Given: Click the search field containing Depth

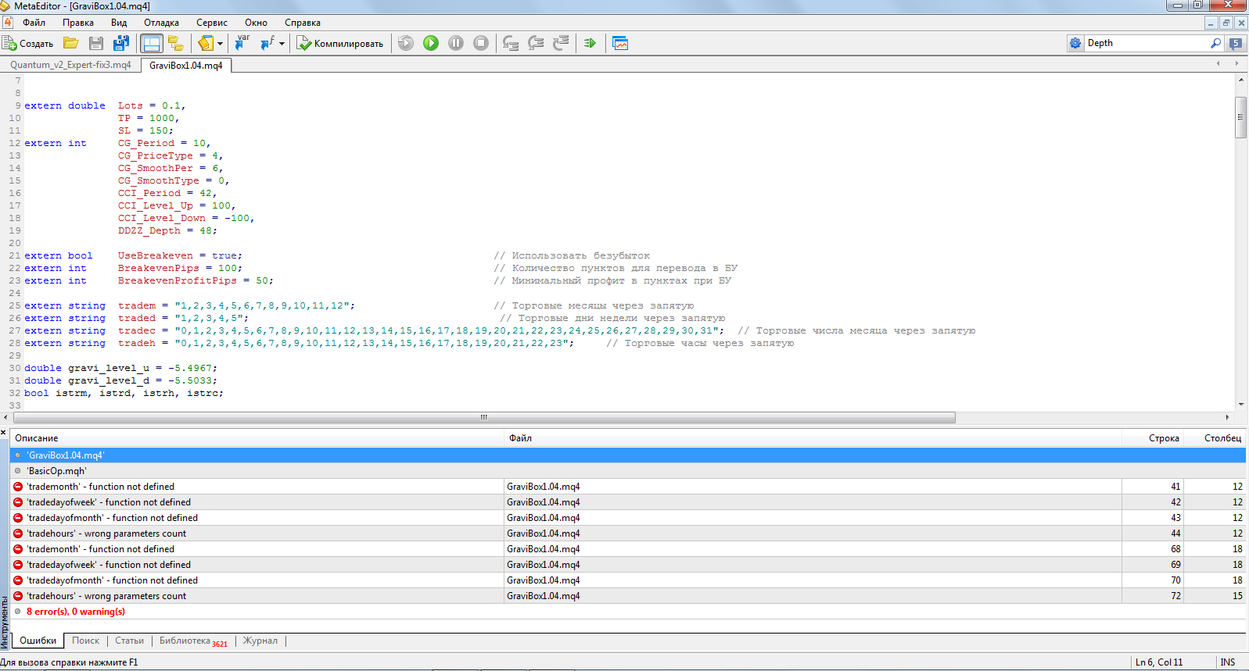Looking at the screenshot, I should point(1147,43).
